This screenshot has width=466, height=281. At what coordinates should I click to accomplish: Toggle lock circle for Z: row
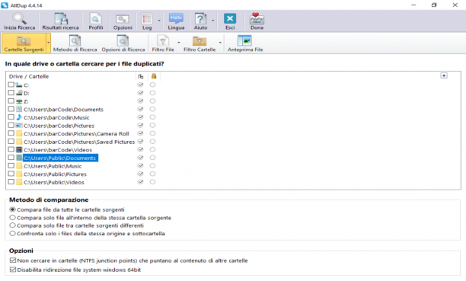pos(152,101)
